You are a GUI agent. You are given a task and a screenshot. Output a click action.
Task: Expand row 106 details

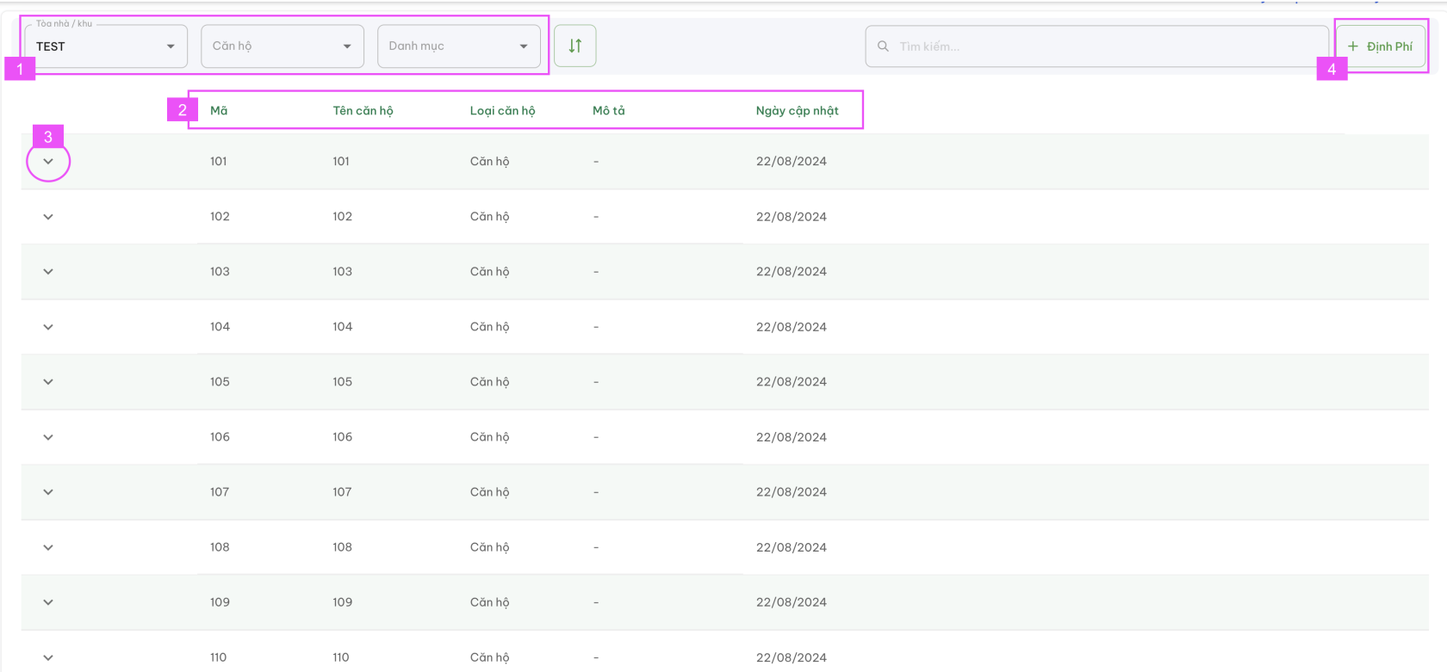point(48,437)
